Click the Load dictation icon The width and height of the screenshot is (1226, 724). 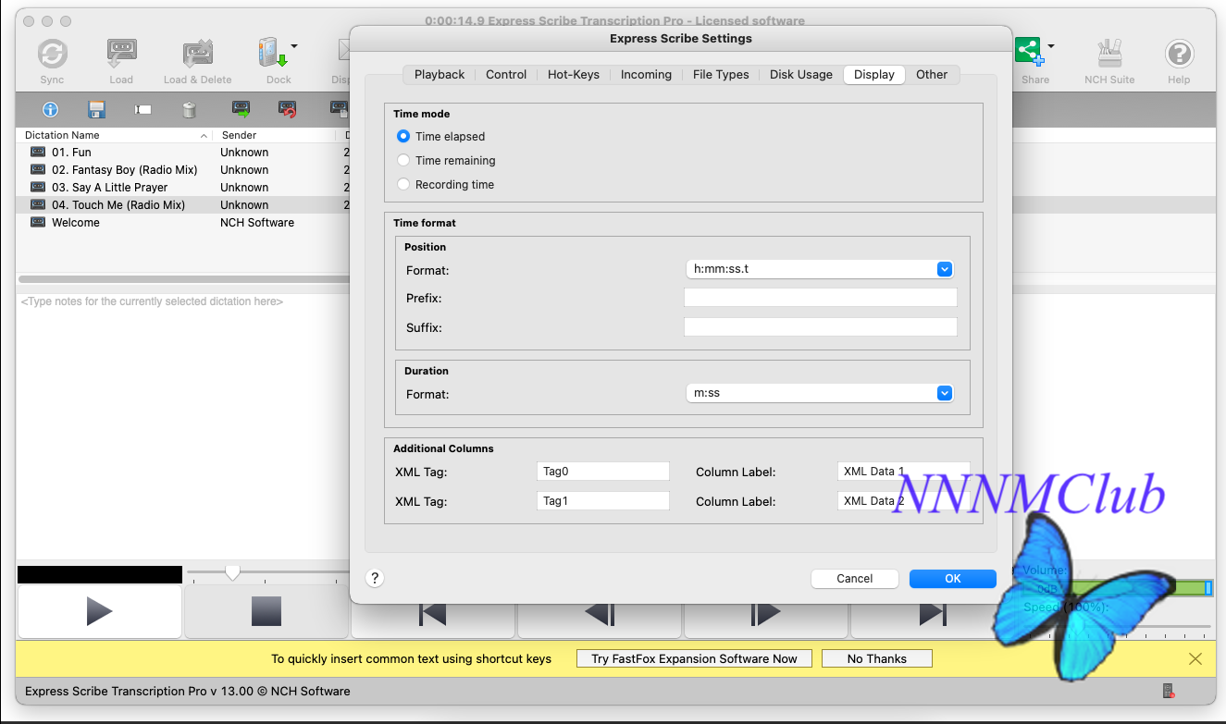121,55
